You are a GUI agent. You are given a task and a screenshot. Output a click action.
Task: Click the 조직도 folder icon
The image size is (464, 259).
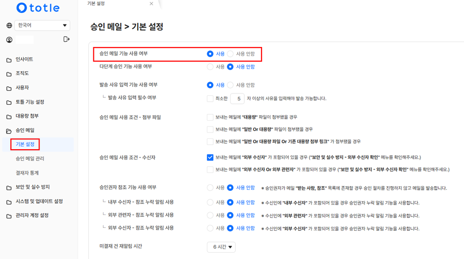pyautogui.click(x=9, y=74)
